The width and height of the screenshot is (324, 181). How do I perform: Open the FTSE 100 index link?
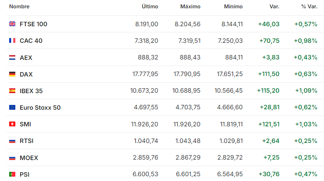coord(33,24)
